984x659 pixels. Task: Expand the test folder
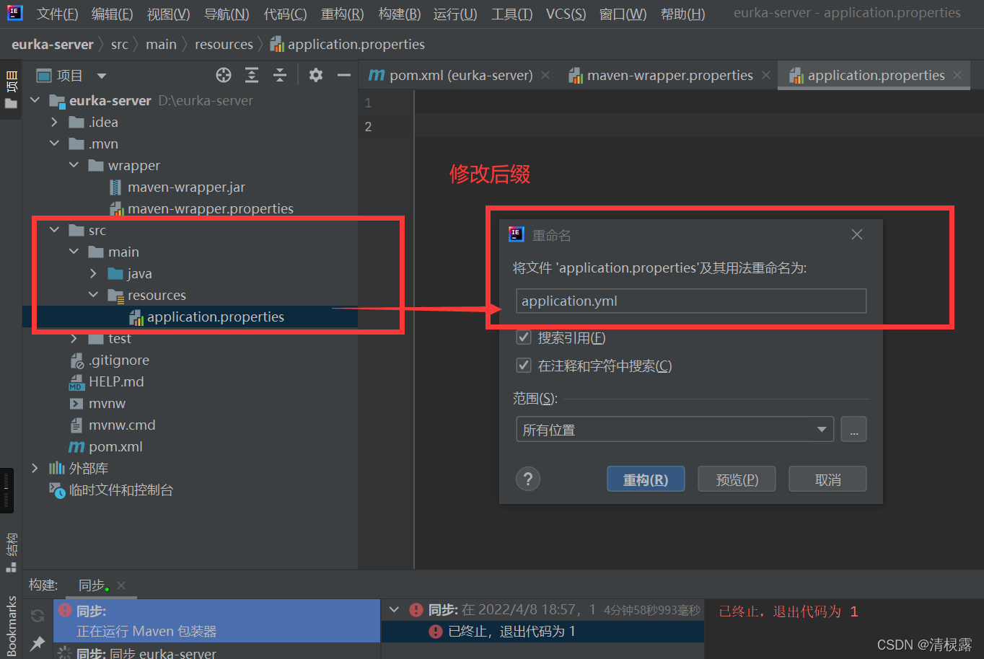point(74,338)
